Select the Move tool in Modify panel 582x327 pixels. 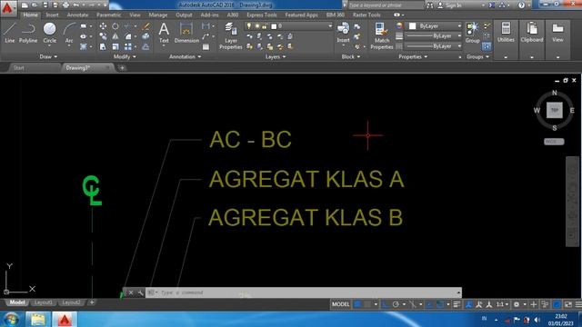point(103,26)
